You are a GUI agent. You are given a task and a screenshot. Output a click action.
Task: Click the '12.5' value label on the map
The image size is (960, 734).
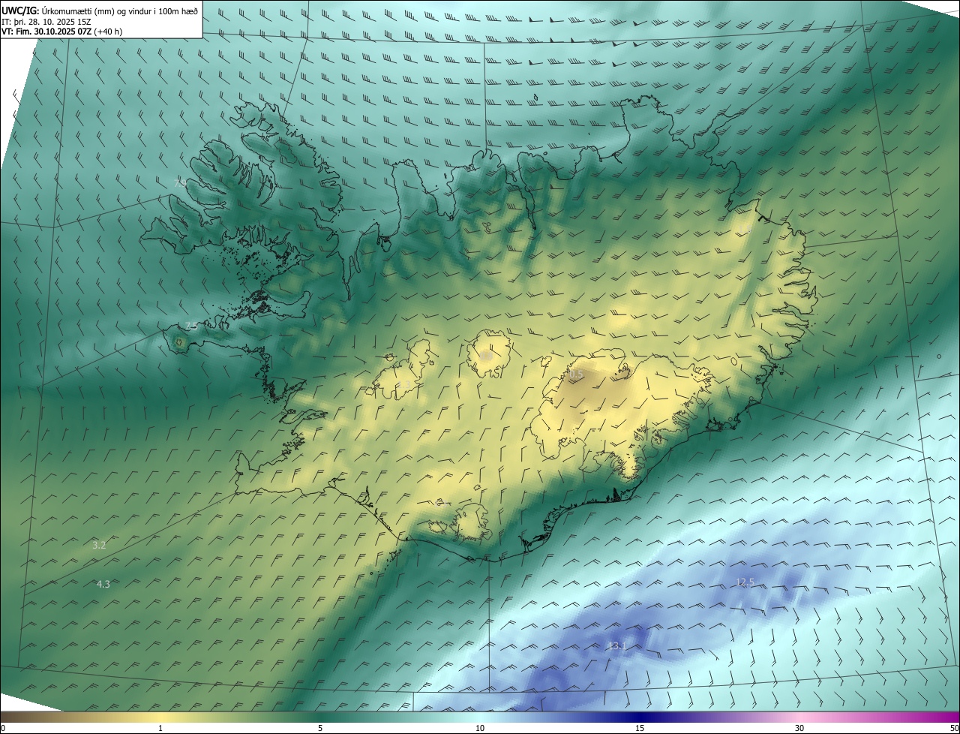tap(745, 582)
